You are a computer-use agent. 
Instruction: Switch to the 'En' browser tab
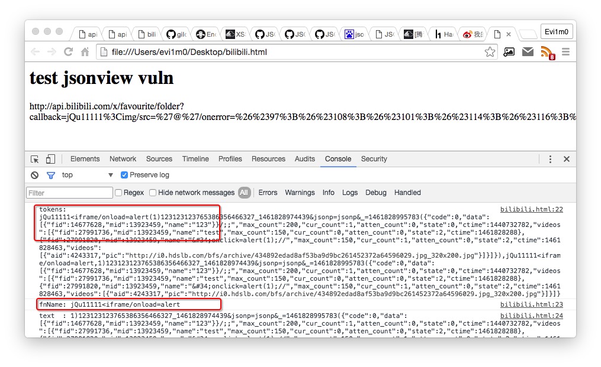[206, 34]
